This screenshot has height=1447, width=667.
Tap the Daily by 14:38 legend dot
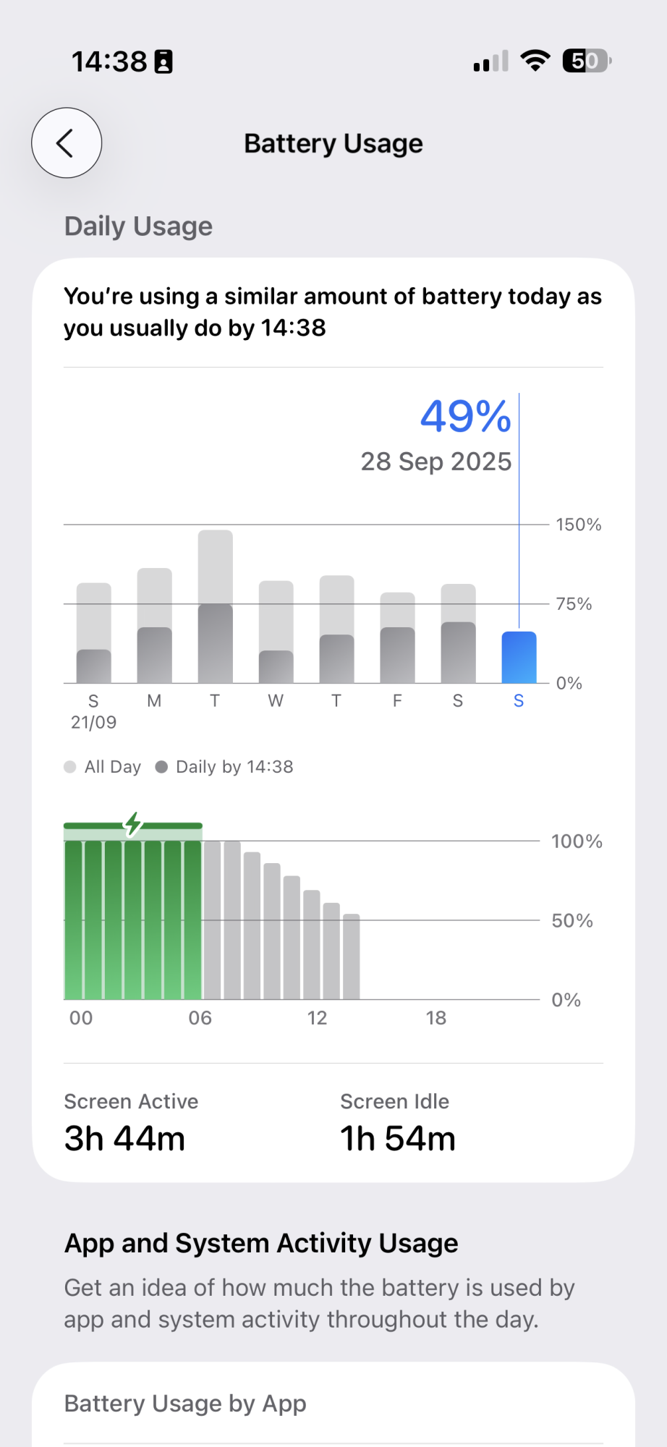pyautogui.click(x=161, y=767)
